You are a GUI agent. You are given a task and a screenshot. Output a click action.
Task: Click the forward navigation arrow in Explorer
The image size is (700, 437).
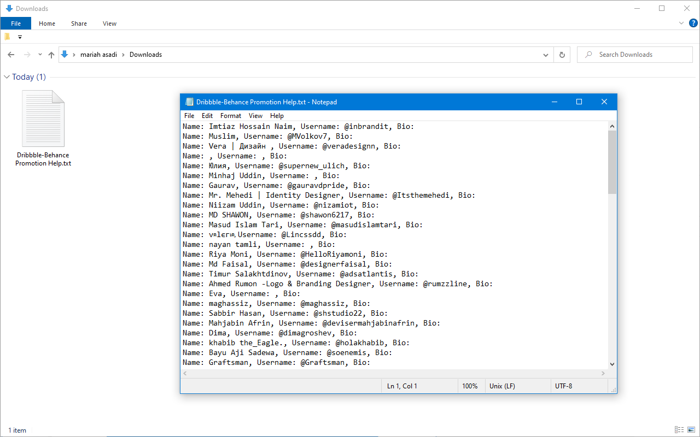(27, 55)
